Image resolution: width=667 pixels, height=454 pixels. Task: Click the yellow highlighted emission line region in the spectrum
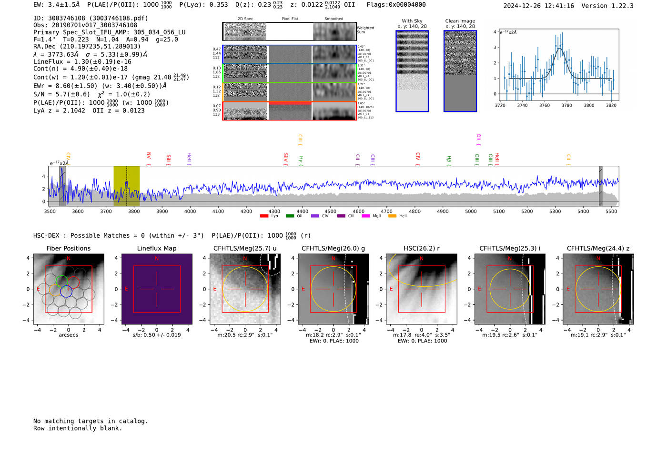126,186
